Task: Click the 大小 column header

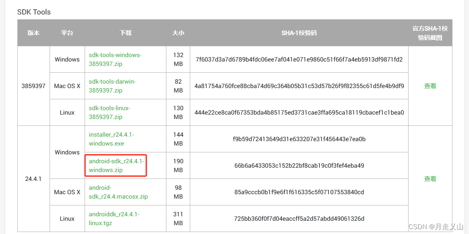Action: pos(178,33)
